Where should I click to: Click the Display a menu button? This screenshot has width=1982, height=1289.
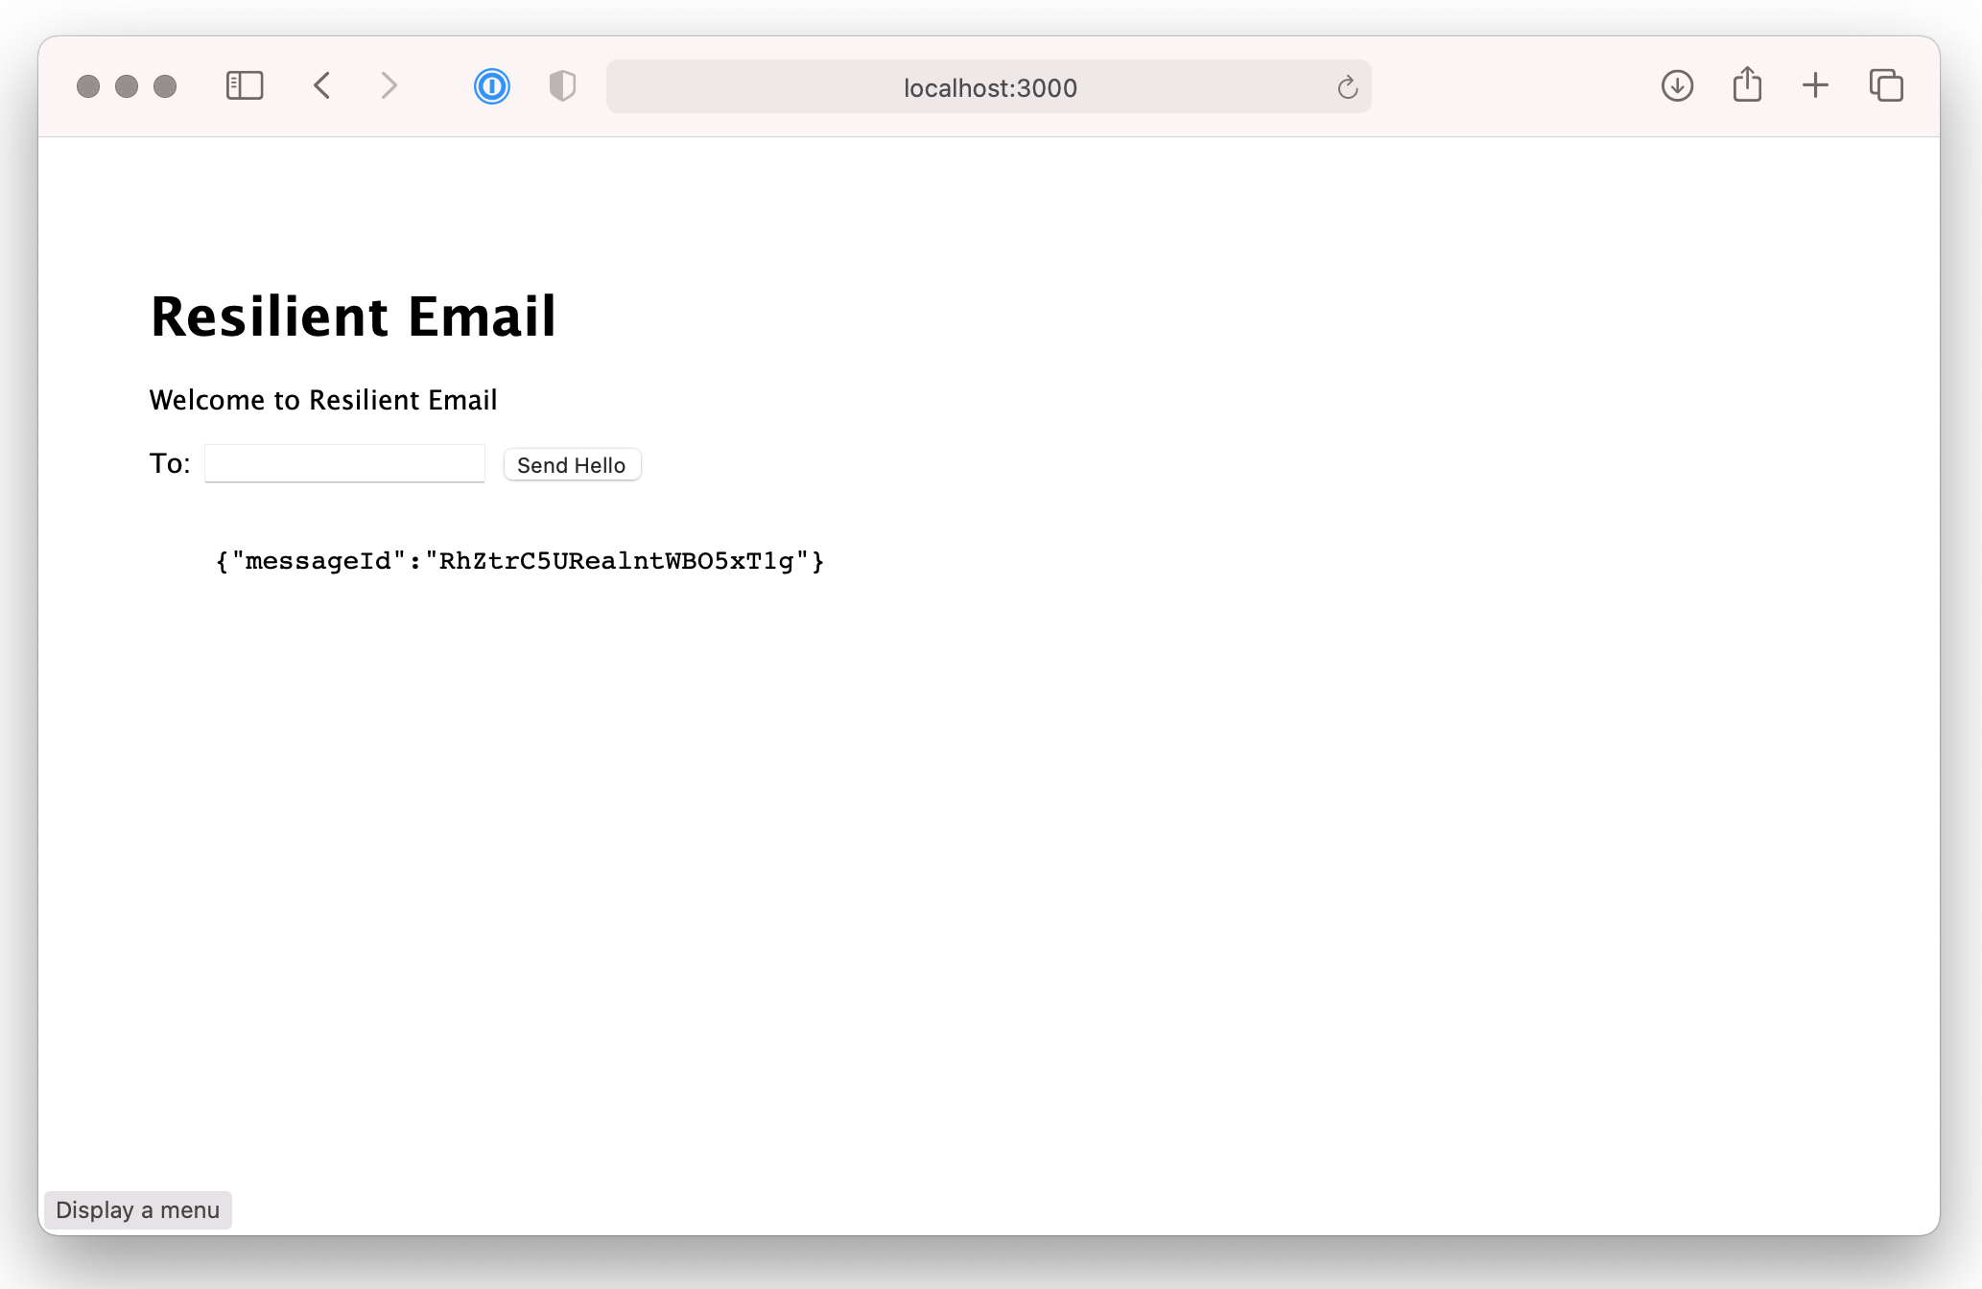tap(139, 1209)
